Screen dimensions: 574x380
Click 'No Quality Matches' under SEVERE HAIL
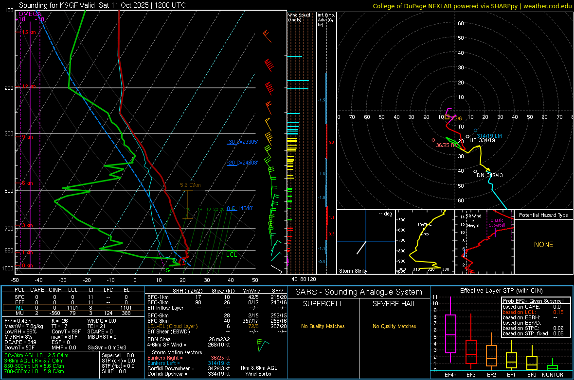click(394, 326)
